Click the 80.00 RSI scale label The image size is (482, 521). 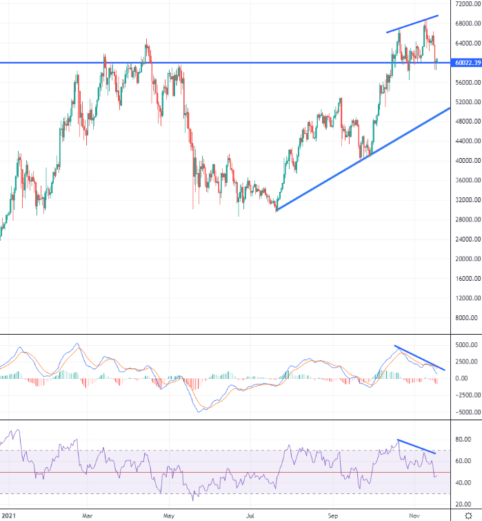467,440
